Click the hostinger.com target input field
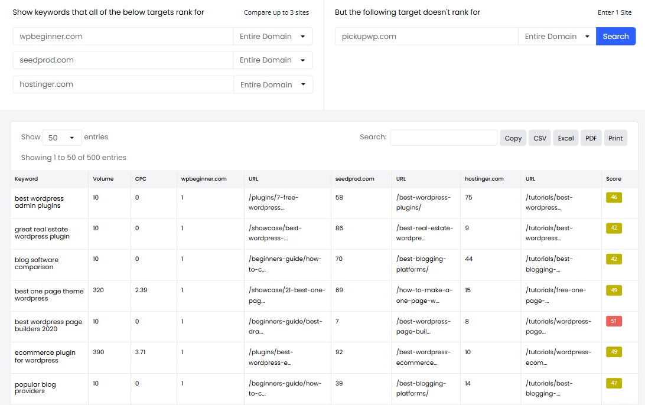645x405 pixels. point(123,84)
